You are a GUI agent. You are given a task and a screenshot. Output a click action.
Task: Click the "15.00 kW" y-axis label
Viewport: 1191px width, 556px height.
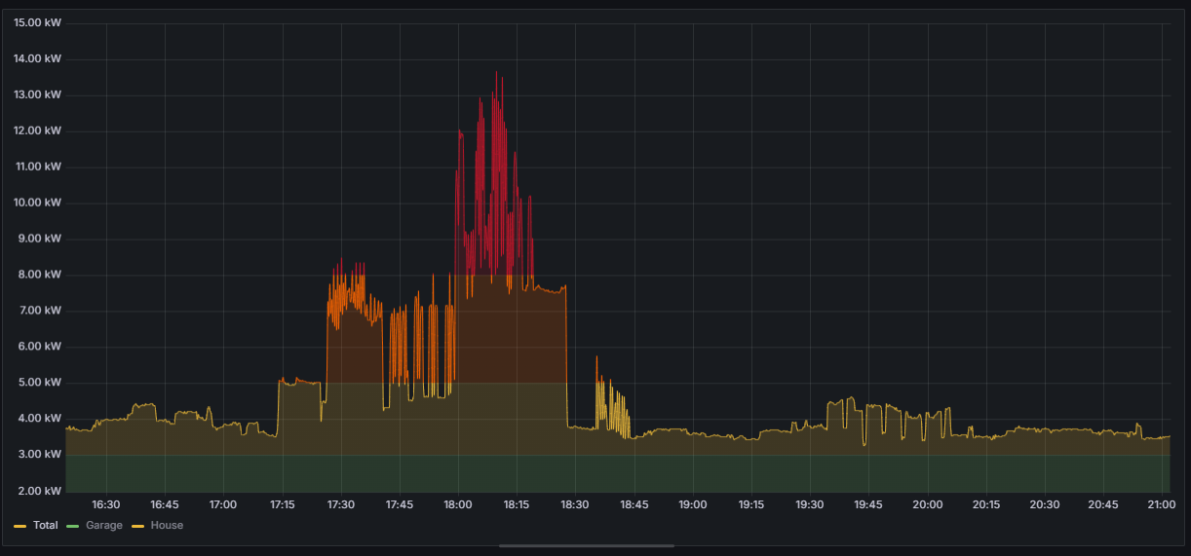37,22
